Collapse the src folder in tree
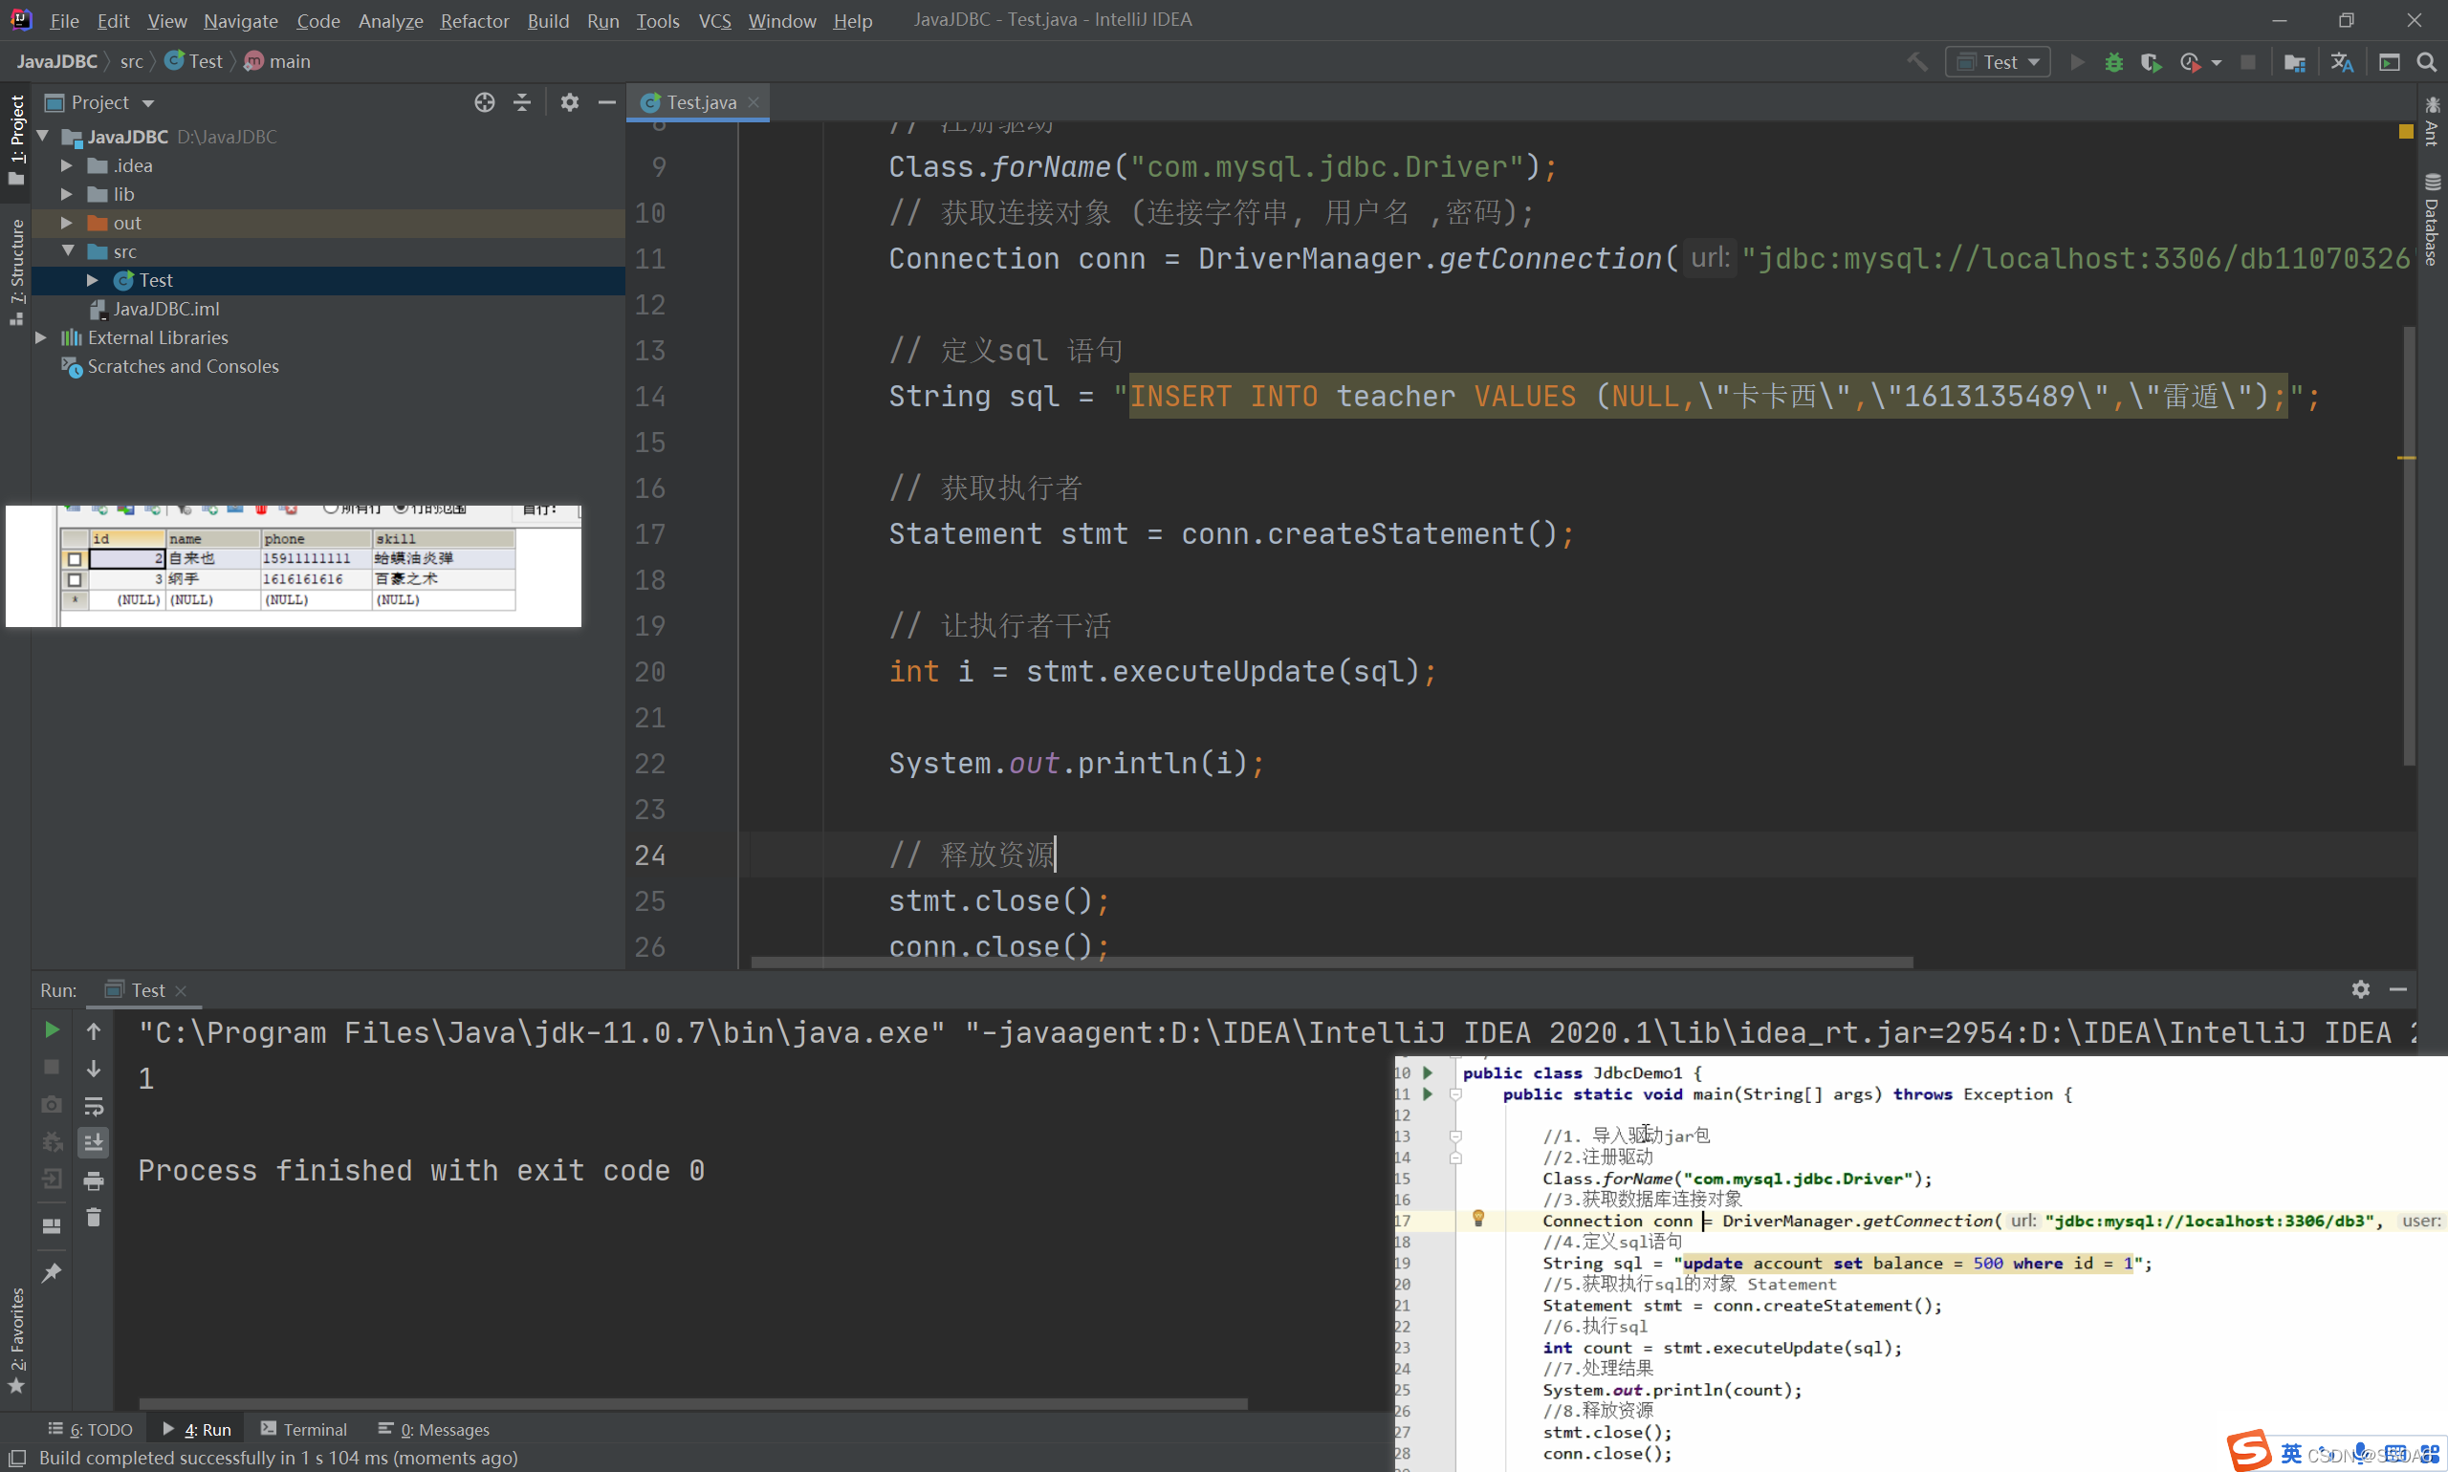Screen dimensions: 2448x1472 click(68, 251)
